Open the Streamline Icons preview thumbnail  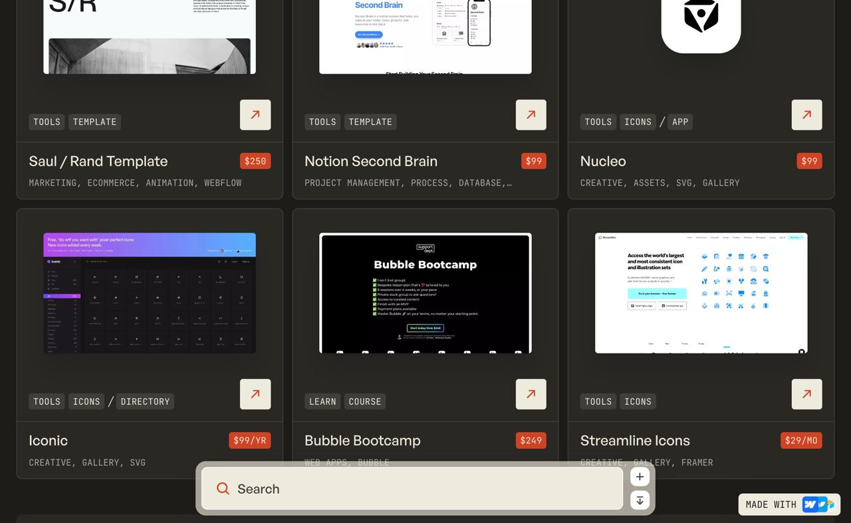tap(701, 293)
